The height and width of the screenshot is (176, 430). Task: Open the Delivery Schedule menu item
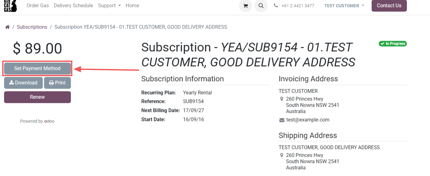[73, 6]
